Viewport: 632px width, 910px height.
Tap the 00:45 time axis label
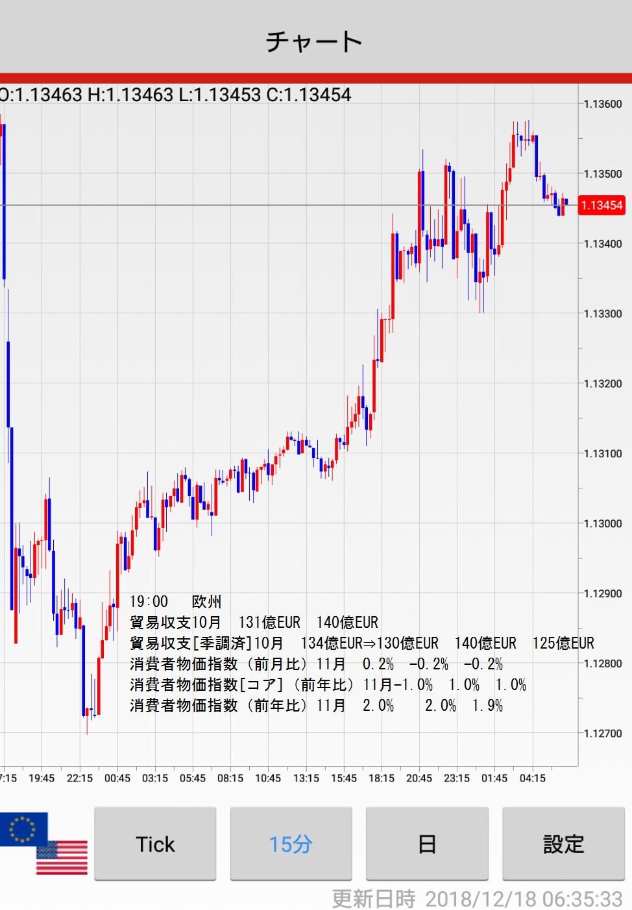[117, 778]
